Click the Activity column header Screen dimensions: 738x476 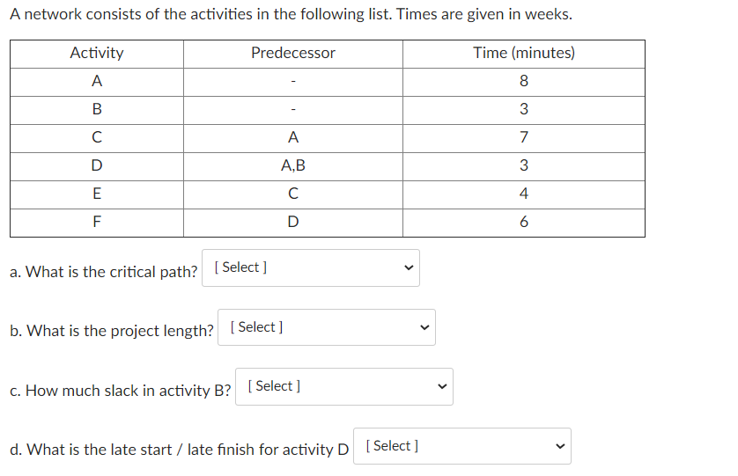tap(97, 53)
